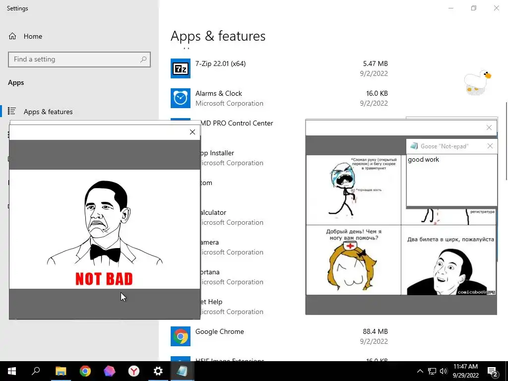Close the NOT BAD meme window
Image resolution: width=508 pixels, height=381 pixels.
pyautogui.click(x=192, y=132)
